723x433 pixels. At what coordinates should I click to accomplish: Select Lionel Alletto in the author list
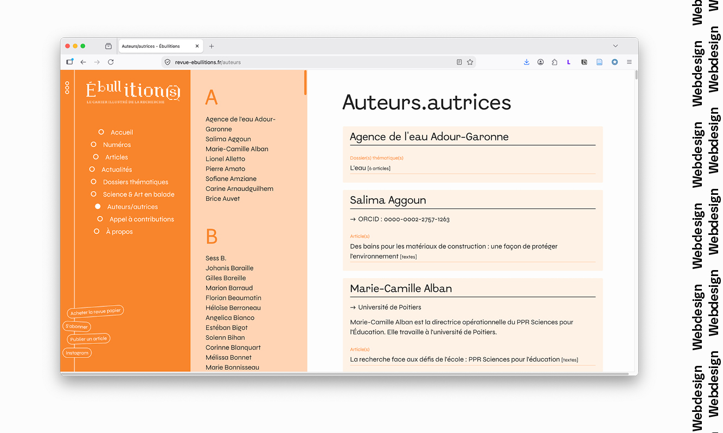(226, 159)
